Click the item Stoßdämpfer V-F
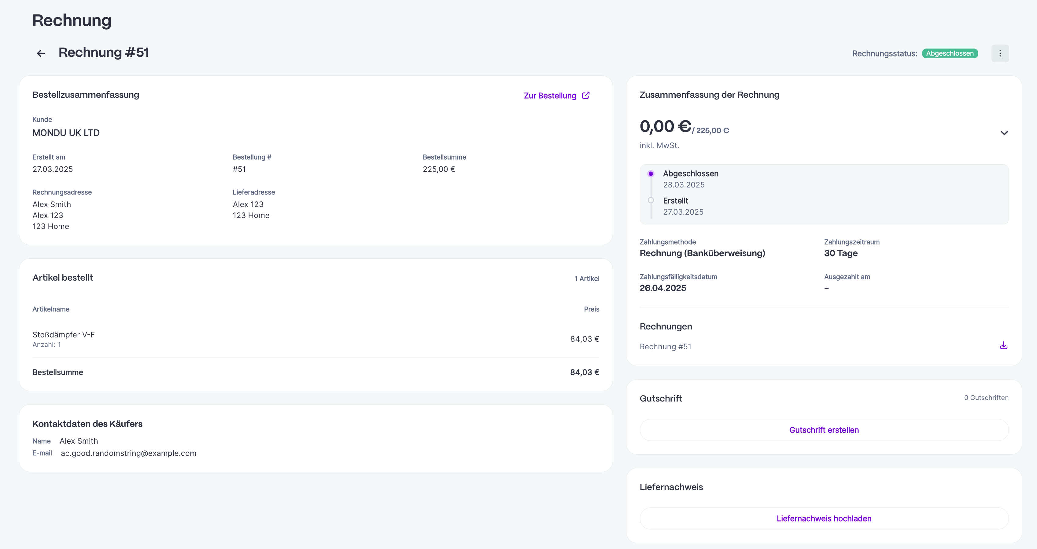1037x549 pixels. tap(64, 335)
